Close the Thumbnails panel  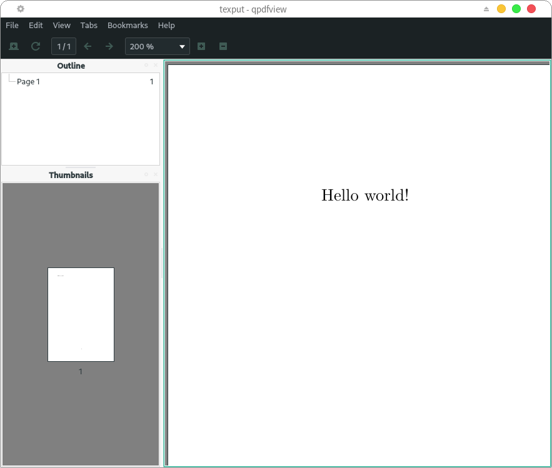tap(156, 175)
